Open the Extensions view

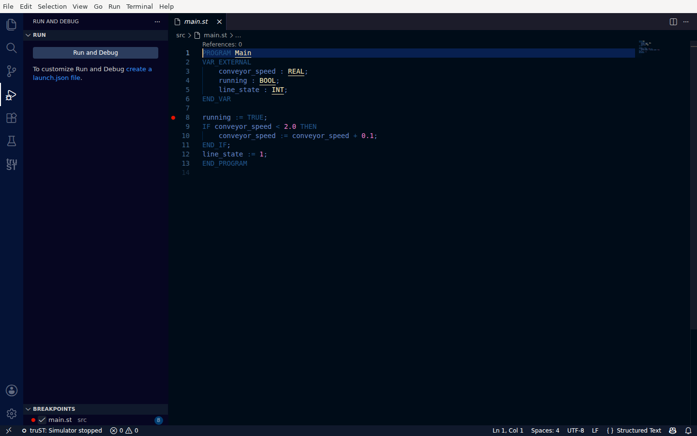pyautogui.click(x=12, y=118)
